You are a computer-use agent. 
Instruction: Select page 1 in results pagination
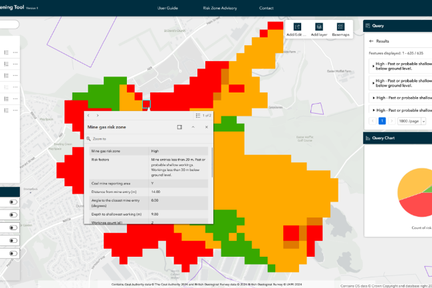382,122
